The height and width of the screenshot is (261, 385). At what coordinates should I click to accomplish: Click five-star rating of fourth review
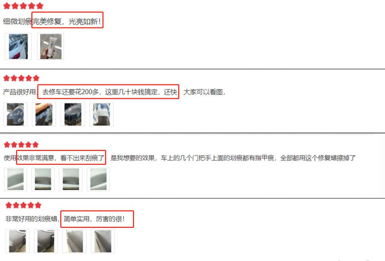[23, 205]
